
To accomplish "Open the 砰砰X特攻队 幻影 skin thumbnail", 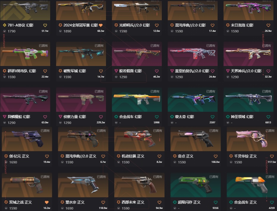I will click(x=25, y=54).
